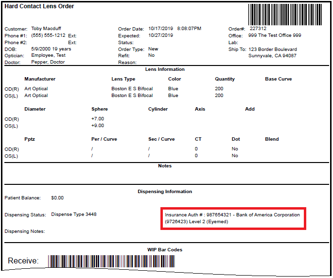This screenshot has height=278, width=333.
Task: Click the Base Curve column header
Action: 279,79
